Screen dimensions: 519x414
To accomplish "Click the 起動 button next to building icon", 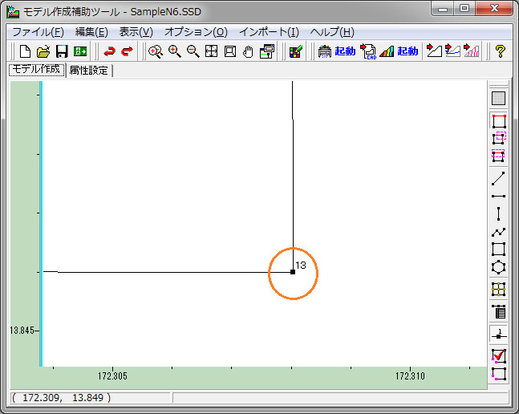I will pos(345,51).
